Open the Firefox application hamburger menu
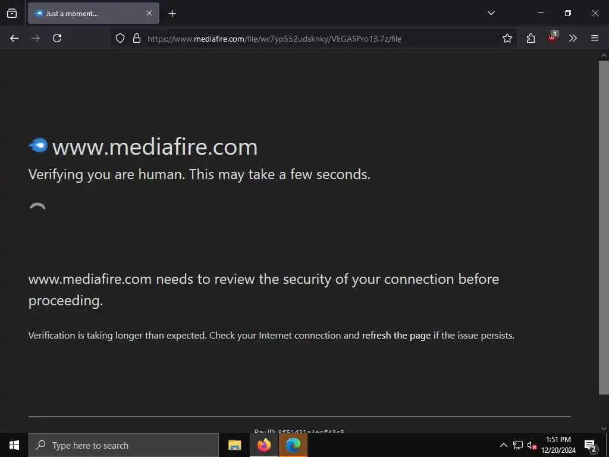The width and height of the screenshot is (609, 457). tap(594, 38)
